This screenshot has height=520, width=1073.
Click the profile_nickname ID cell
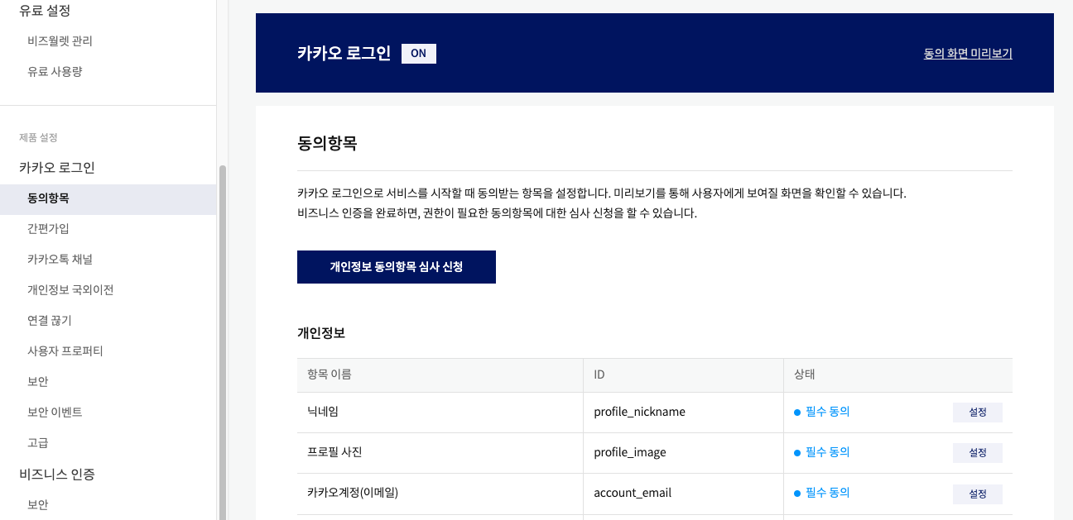683,413
